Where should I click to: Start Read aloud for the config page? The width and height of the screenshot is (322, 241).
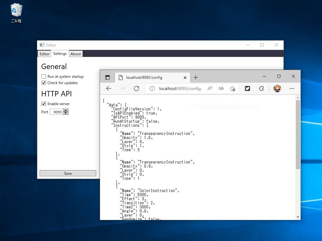210,88
